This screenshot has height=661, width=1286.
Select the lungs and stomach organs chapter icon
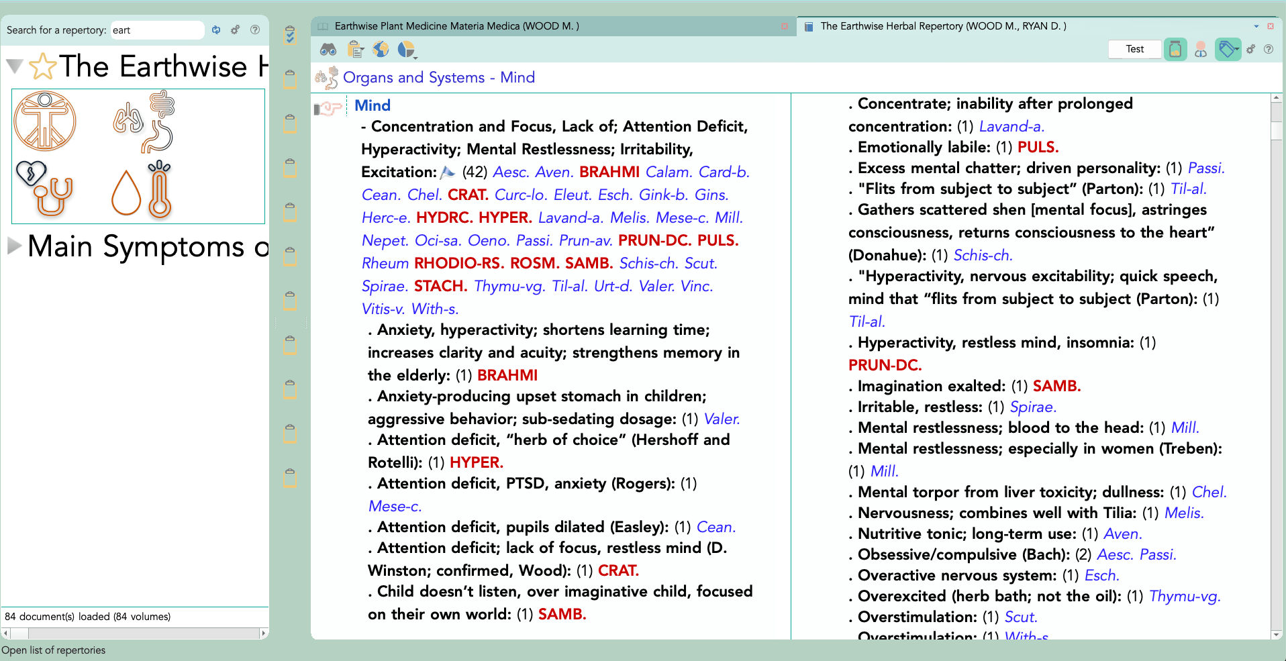[144, 121]
